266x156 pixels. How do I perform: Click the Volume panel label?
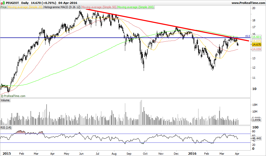(5, 100)
